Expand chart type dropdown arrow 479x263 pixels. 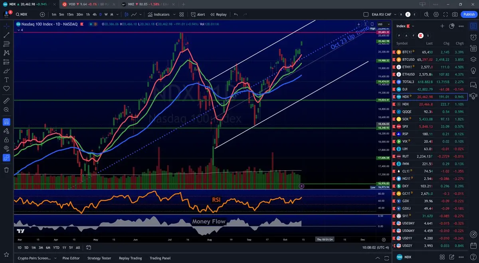click(x=141, y=14)
